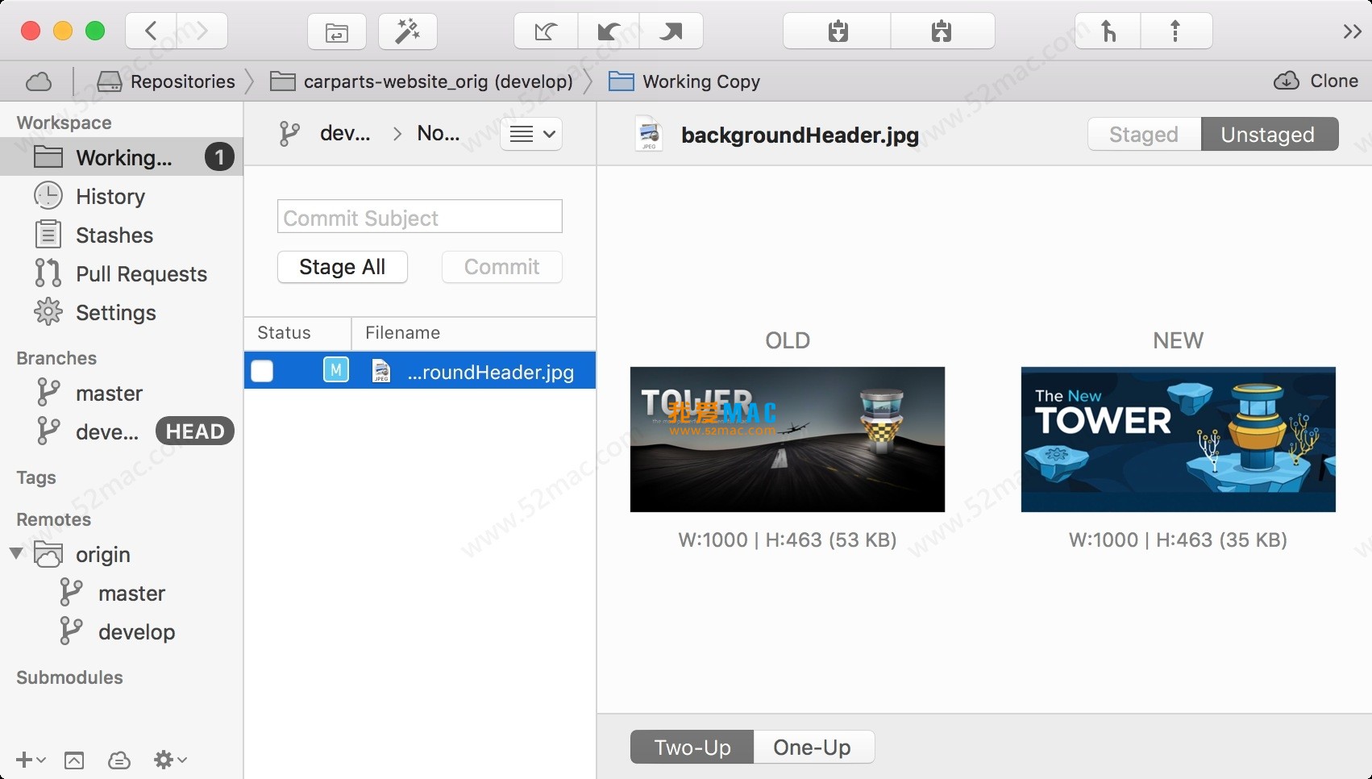Click the Stage All button
The width and height of the screenshot is (1372, 779).
(x=343, y=267)
